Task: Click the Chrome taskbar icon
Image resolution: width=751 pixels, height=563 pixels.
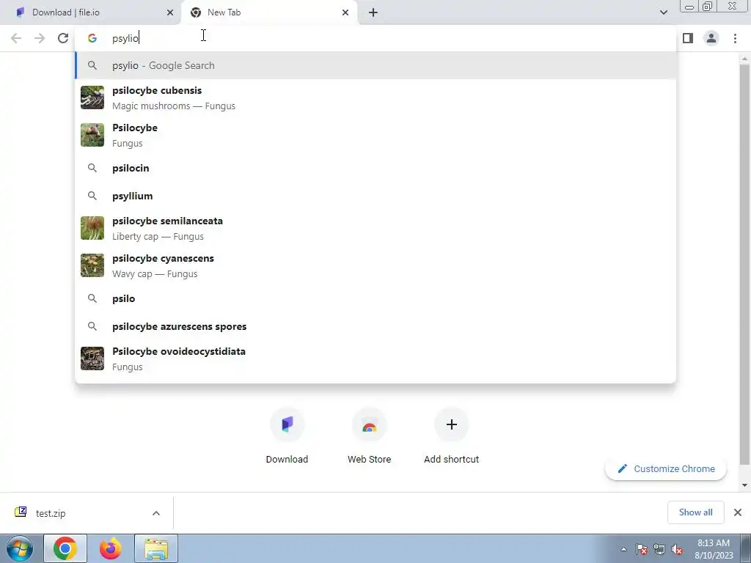Action: point(65,548)
